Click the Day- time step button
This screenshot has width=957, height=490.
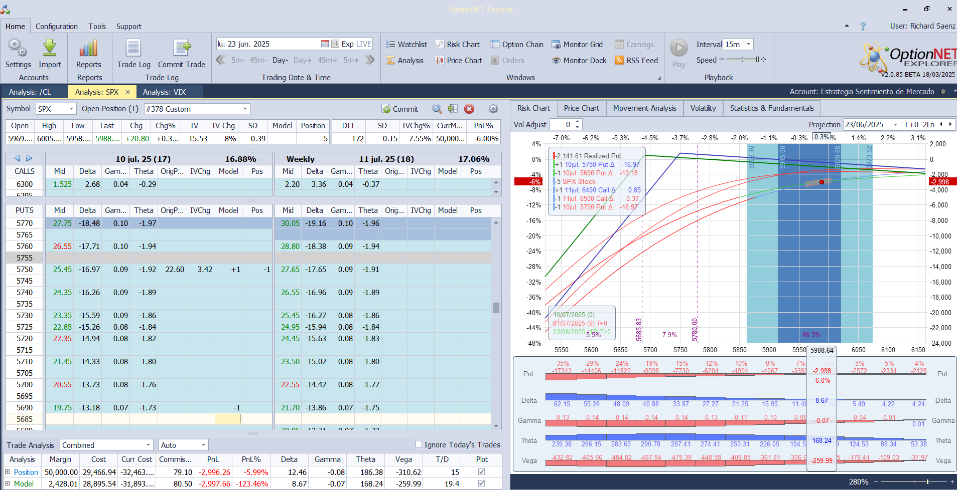[280, 60]
